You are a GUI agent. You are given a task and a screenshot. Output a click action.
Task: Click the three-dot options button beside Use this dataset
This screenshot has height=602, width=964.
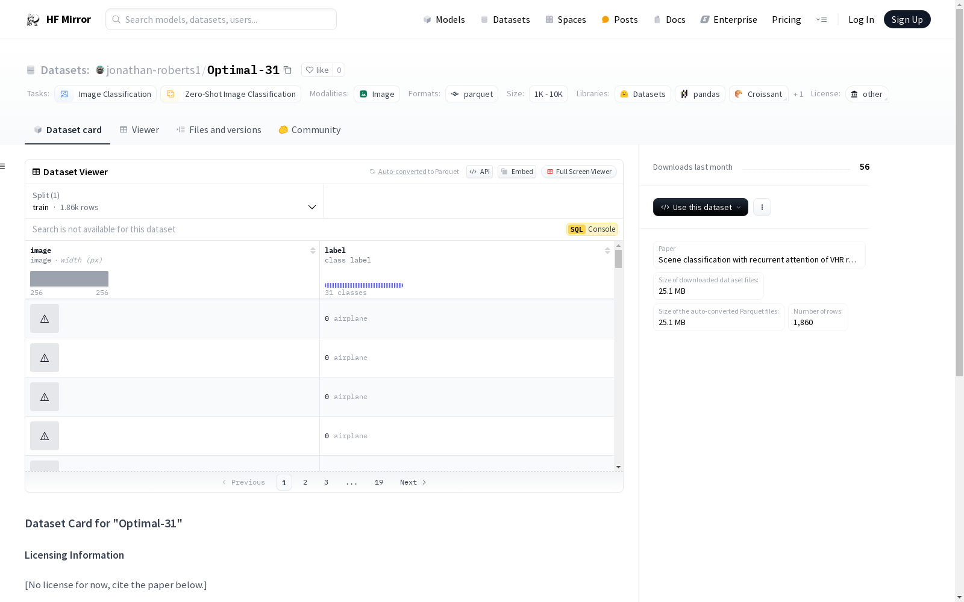click(x=762, y=207)
